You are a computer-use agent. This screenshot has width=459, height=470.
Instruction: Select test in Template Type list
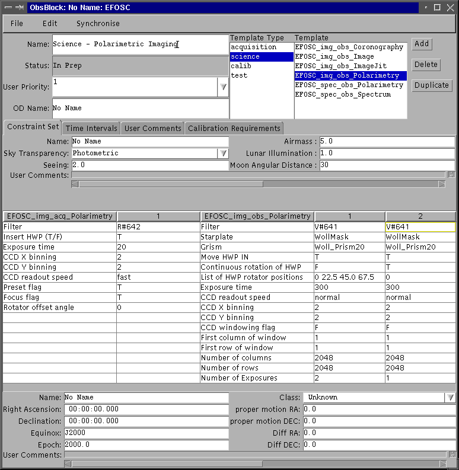point(262,75)
